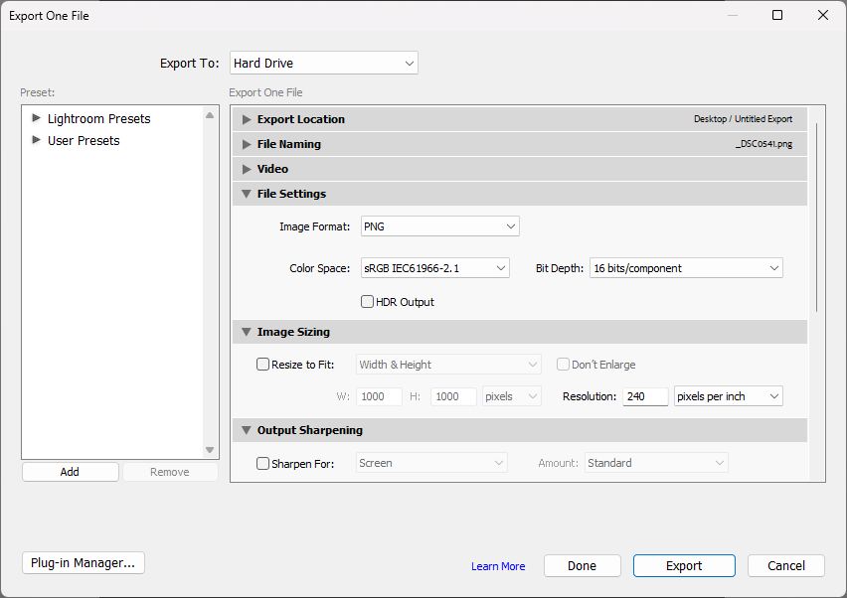Click the preset list scroll down arrow

(x=210, y=450)
